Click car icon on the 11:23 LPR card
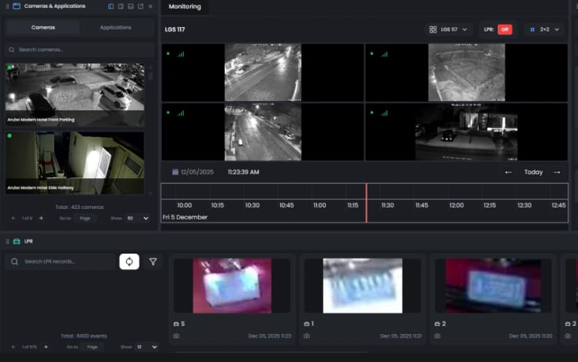The image size is (578, 362). (176, 324)
